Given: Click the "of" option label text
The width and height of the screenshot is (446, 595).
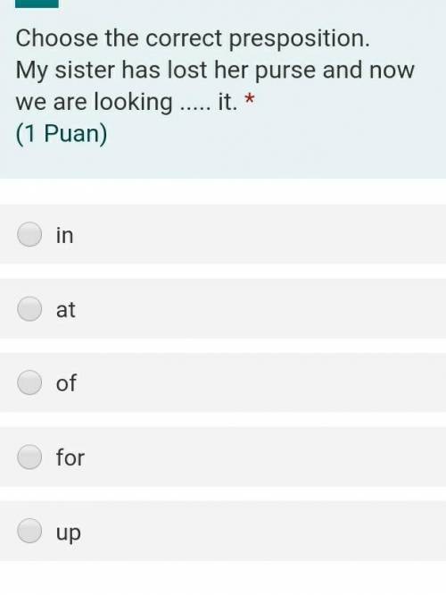Looking at the screenshot, I should pyautogui.click(x=66, y=383).
